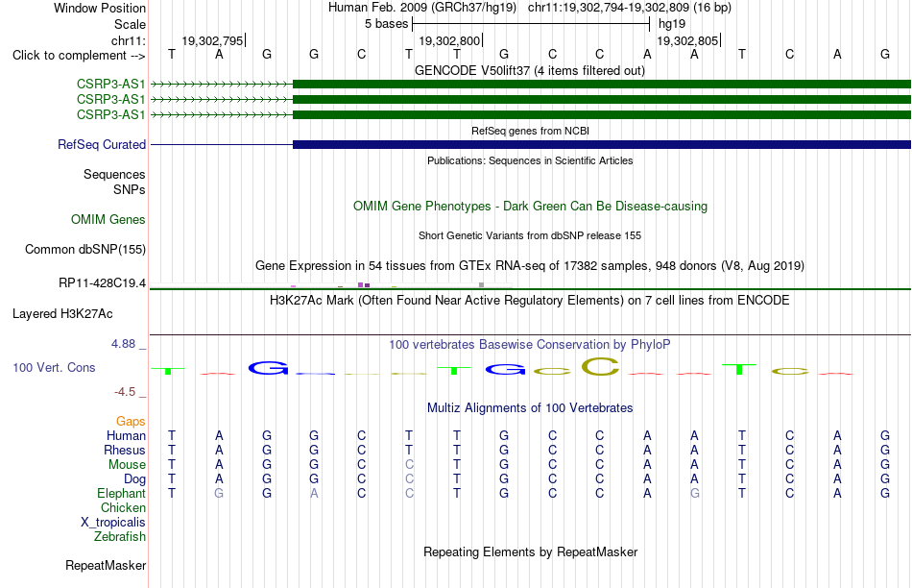
Task: Click the hg19 label beside scale bar
Action: point(672,24)
